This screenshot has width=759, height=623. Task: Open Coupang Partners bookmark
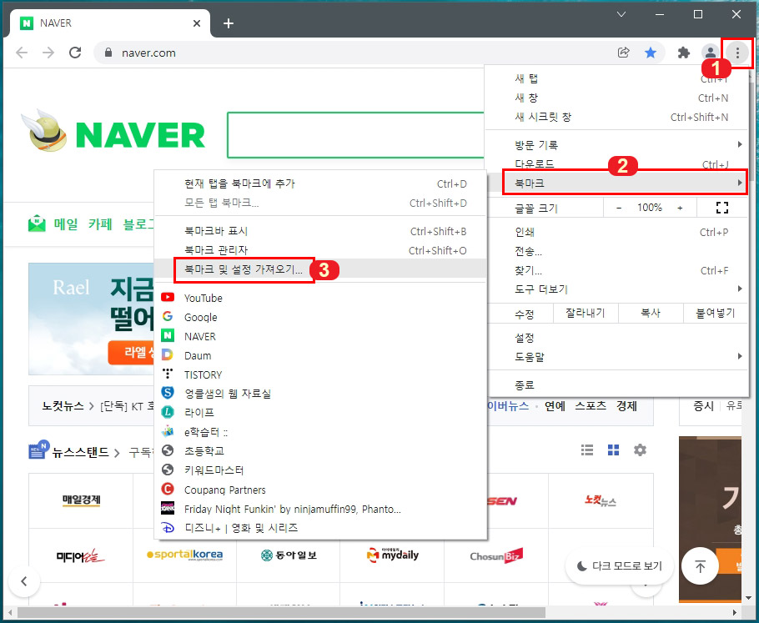pyautogui.click(x=319, y=490)
